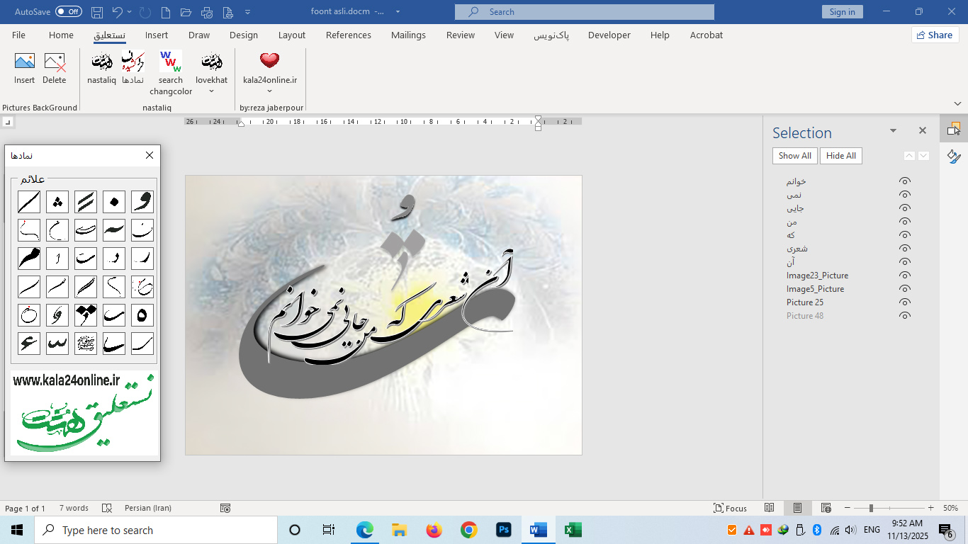Screen dimensions: 968x544
Task: Click the Insert icon in Pictures BackGround group
Action: point(24,69)
